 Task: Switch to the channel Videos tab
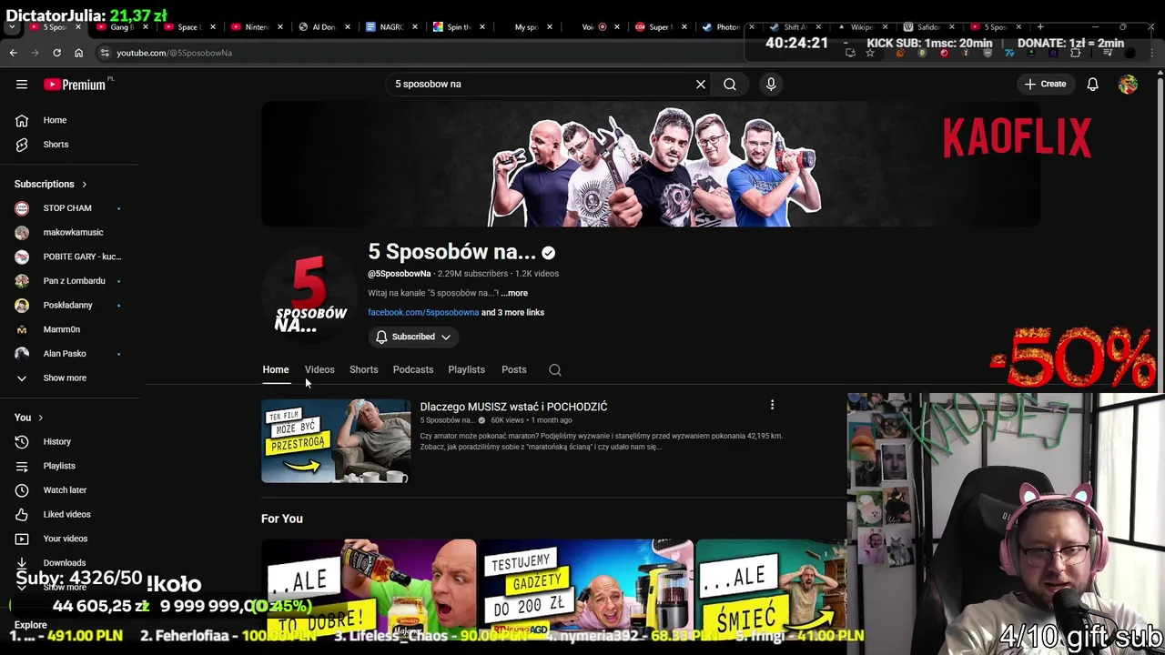point(319,369)
